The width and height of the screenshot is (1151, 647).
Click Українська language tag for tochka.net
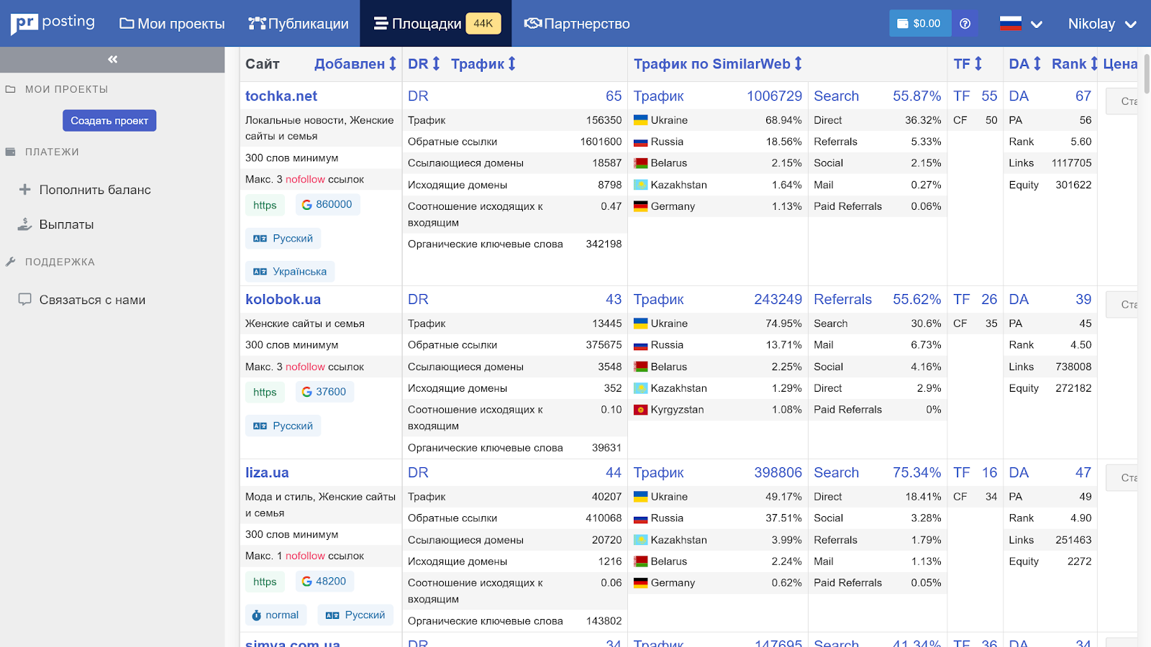290,272
